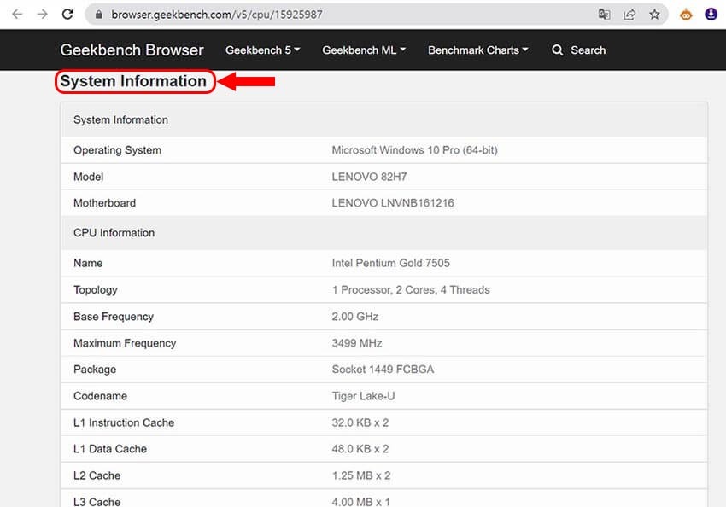Open the purple download extension icon
726x507 pixels.
(x=711, y=15)
